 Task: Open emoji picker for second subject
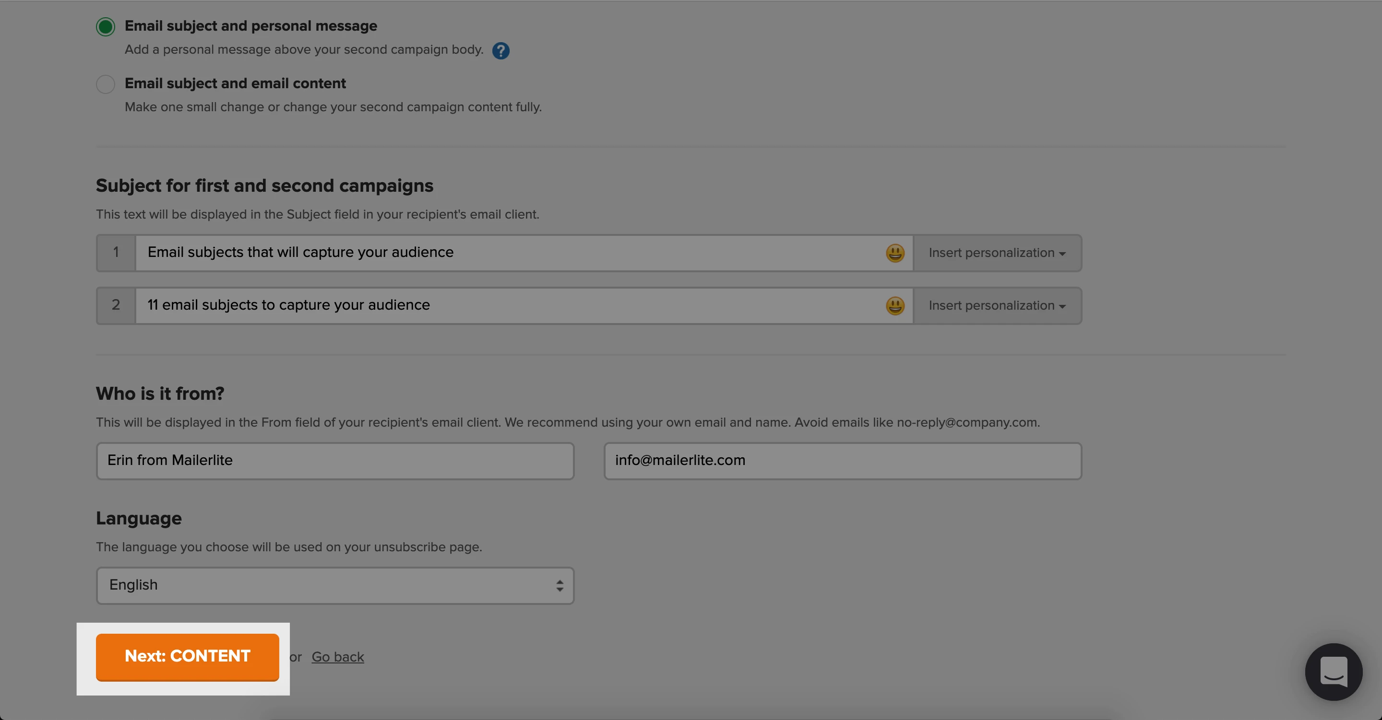tap(895, 305)
